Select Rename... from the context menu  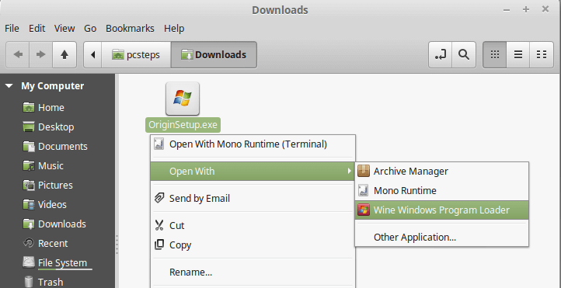tap(253, 272)
